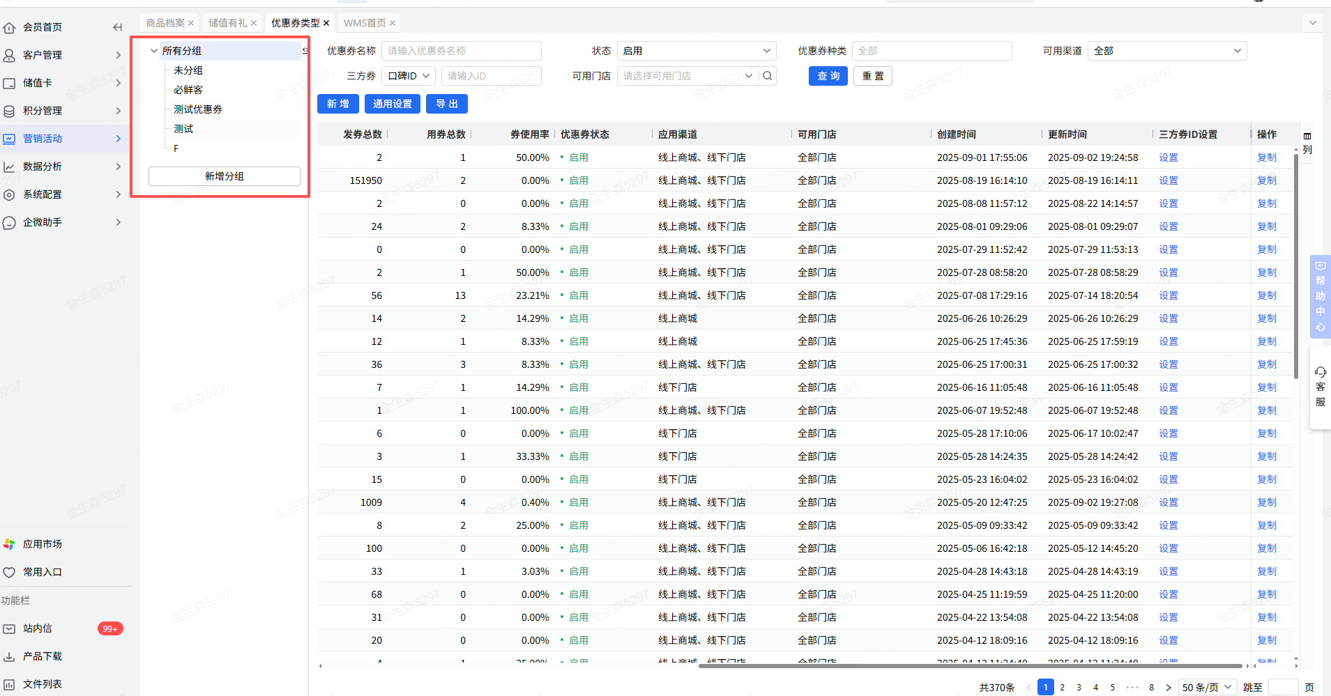
Task: Click the 应用市场 colorful icon
Action: click(x=10, y=544)
